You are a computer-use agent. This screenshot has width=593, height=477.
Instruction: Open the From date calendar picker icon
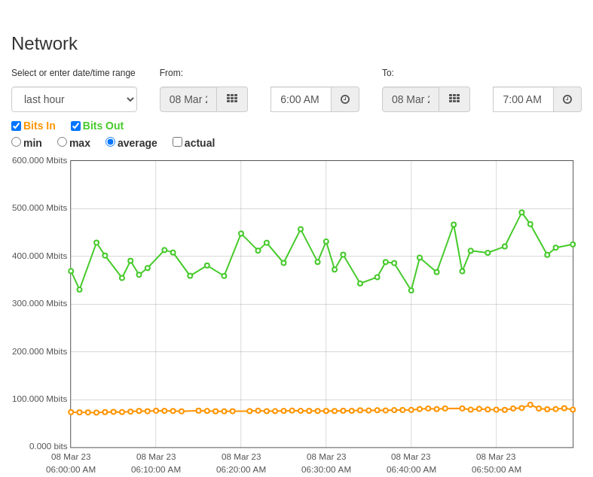click(232, 99)
